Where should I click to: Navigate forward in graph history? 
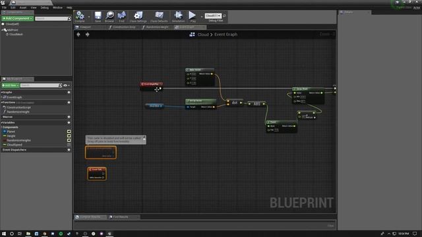point(88,34)
